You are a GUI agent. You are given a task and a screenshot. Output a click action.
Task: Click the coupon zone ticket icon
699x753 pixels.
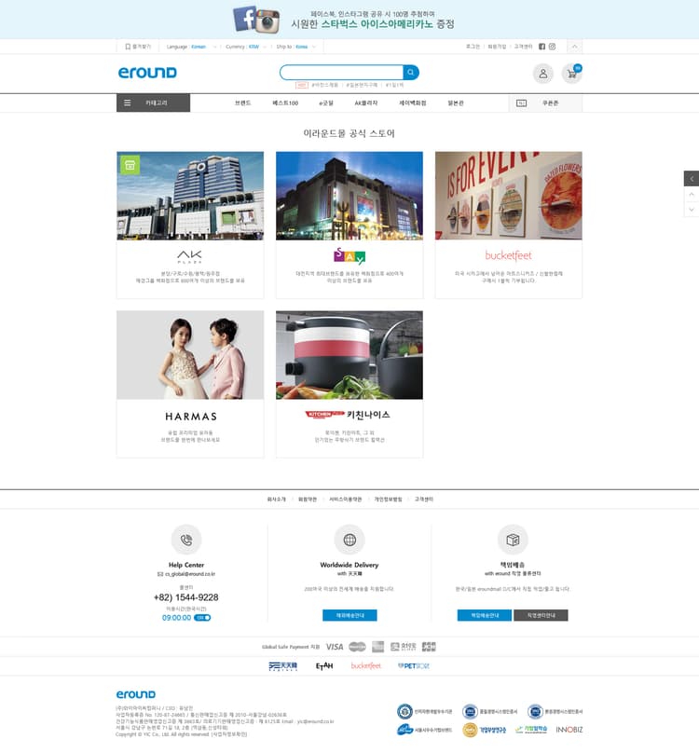click(521, 103)
